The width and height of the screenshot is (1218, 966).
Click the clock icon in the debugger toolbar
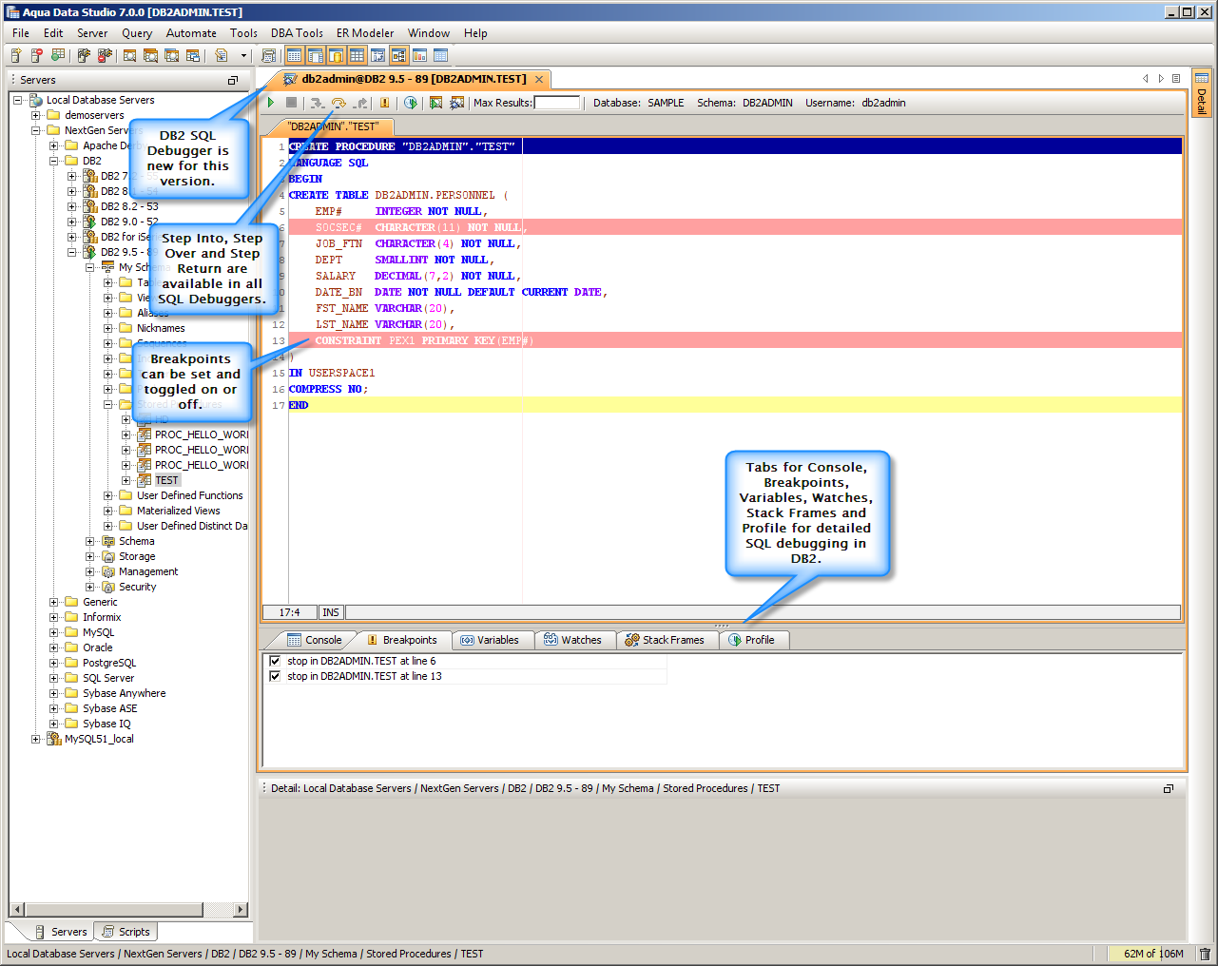pyautogui.click(x=410, y=103)
